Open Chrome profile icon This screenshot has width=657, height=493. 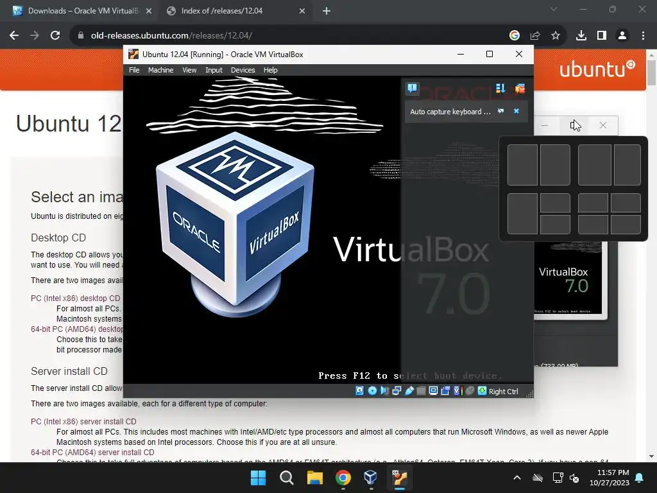[x=622, y=35]
